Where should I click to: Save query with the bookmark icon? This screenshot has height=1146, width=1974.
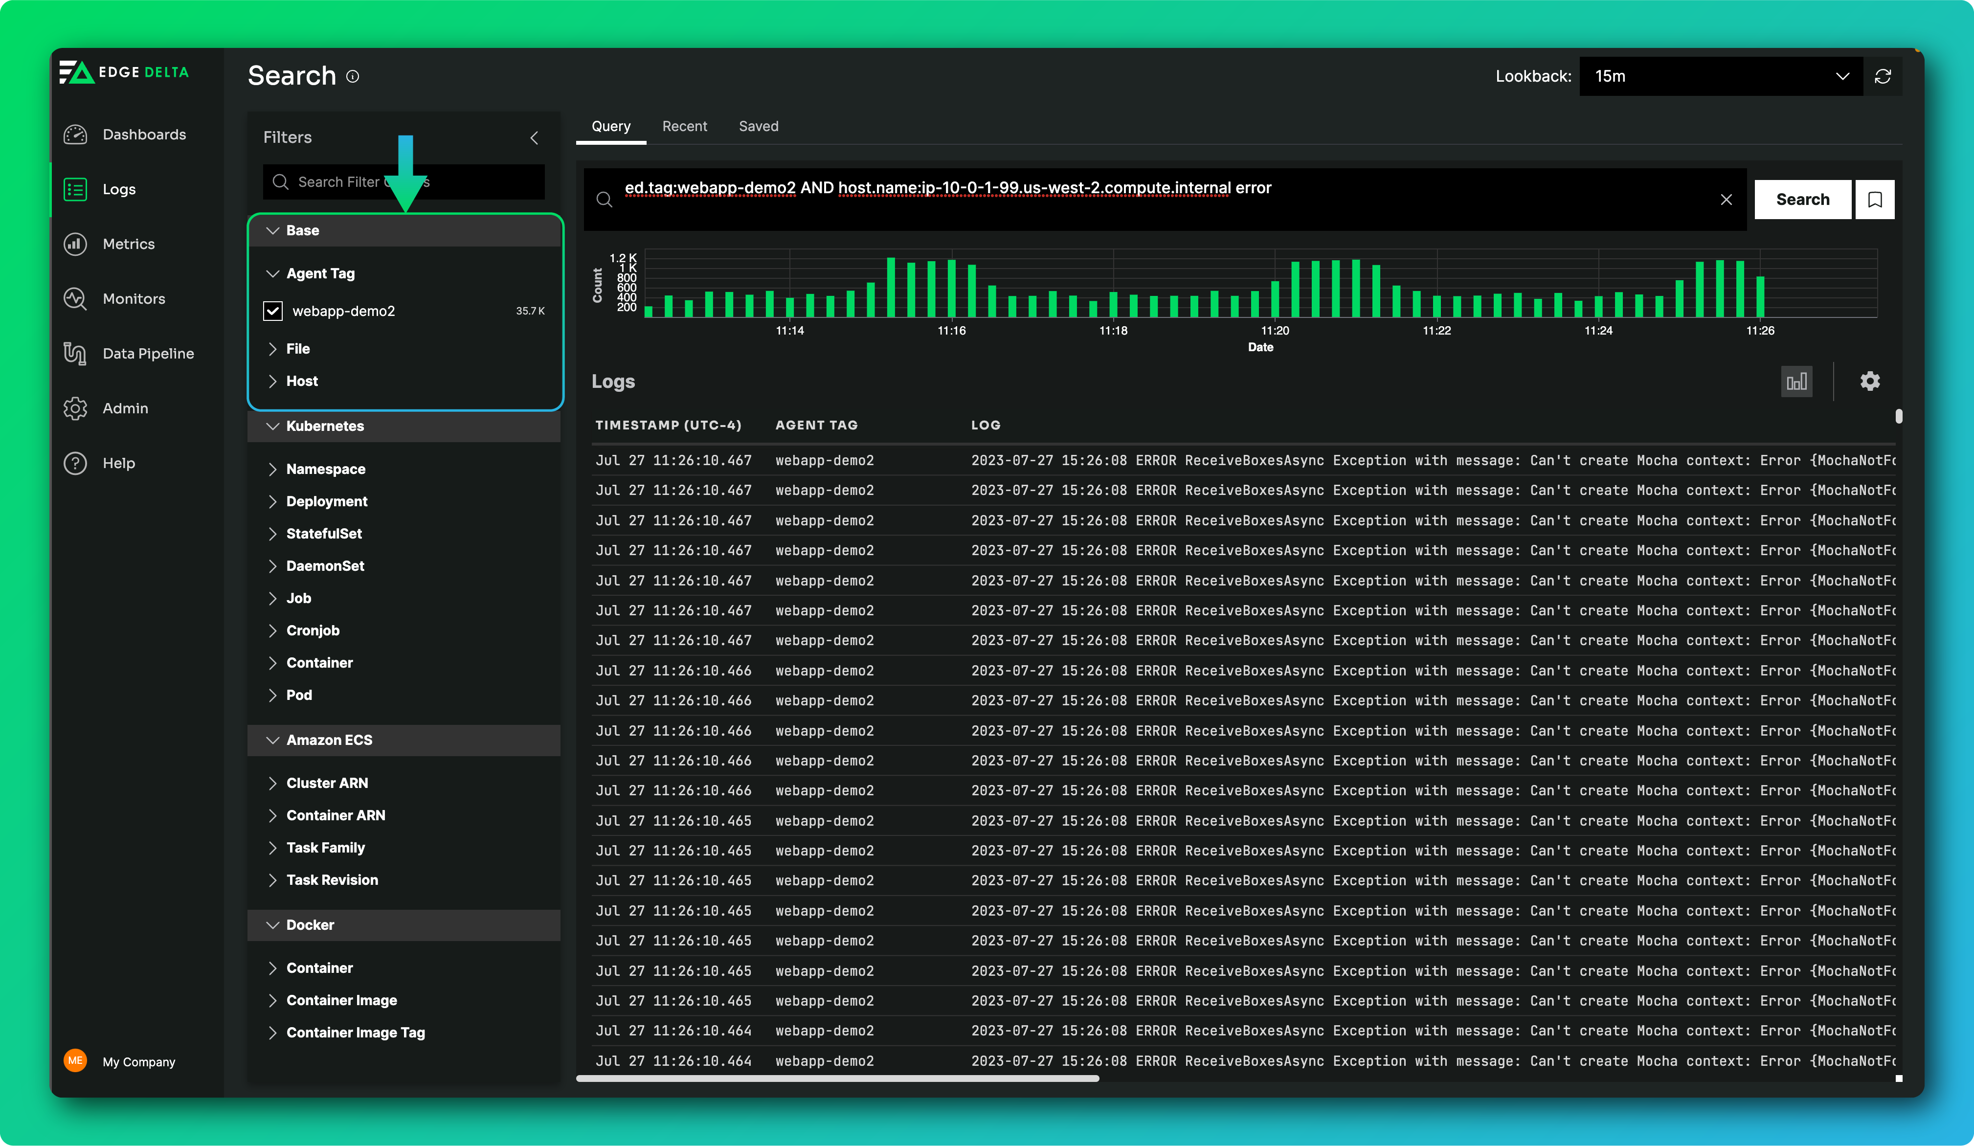tap(1875, 200)
